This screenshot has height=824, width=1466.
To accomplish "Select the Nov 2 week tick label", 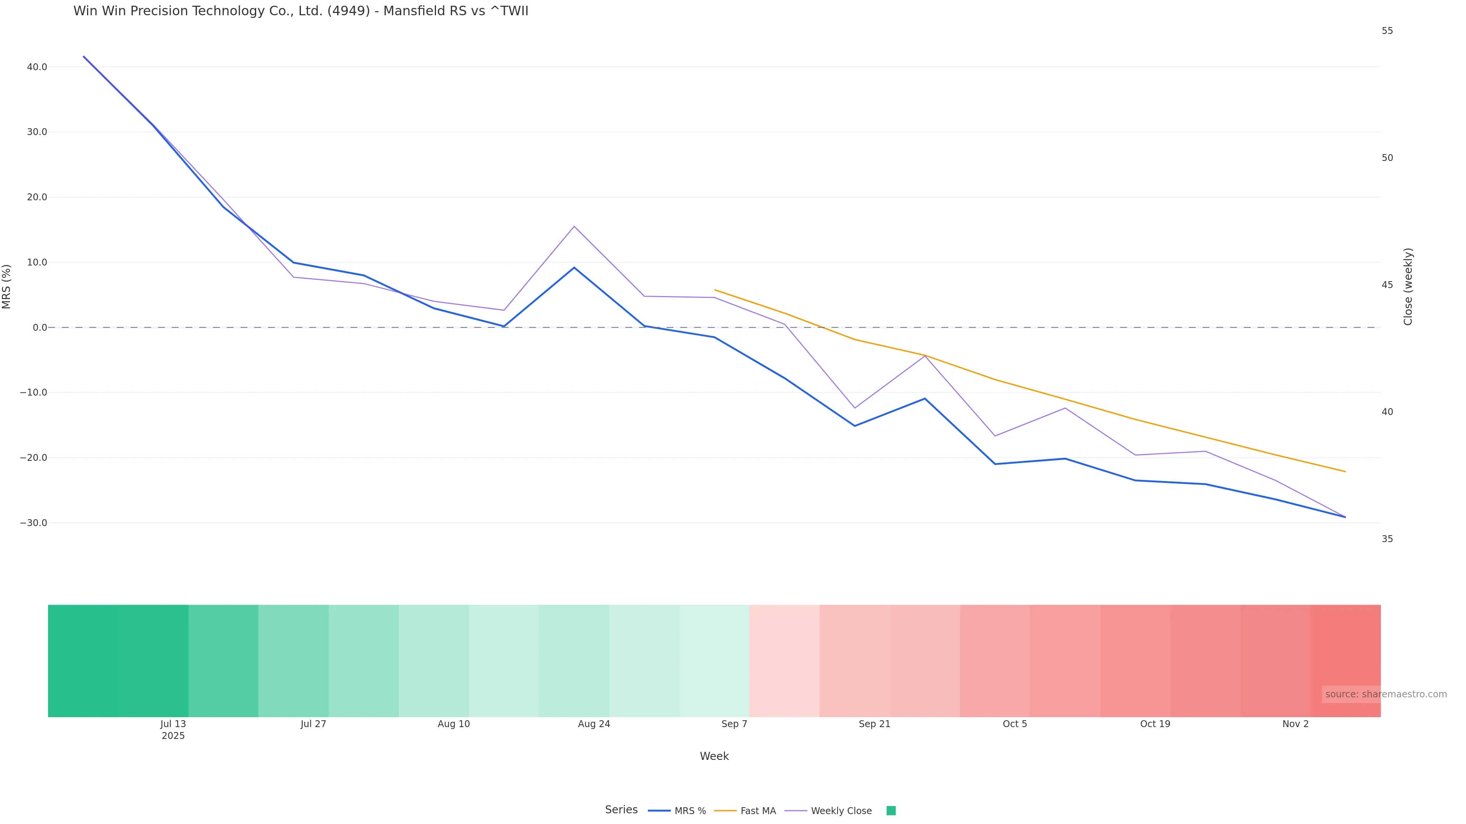I will coord(1295,724).
